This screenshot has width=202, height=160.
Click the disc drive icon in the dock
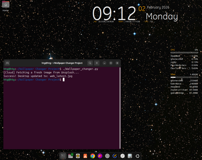click(122, 156)
